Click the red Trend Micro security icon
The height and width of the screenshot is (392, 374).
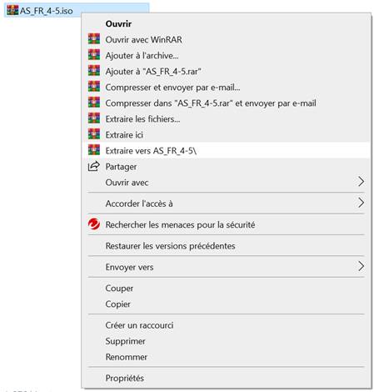pos(94,224)
